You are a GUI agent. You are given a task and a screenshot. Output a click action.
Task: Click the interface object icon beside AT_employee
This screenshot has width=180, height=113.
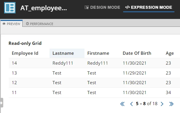[x=10, y=8]
